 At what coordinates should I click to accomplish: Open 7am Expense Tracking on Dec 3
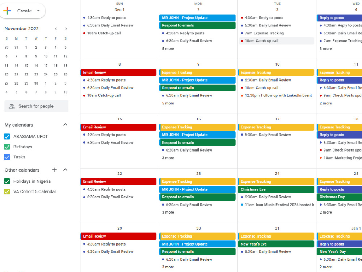pyautogui.click(x=277, y=33)
